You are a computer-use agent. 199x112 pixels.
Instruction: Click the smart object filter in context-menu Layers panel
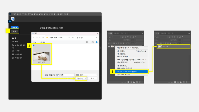133,37
